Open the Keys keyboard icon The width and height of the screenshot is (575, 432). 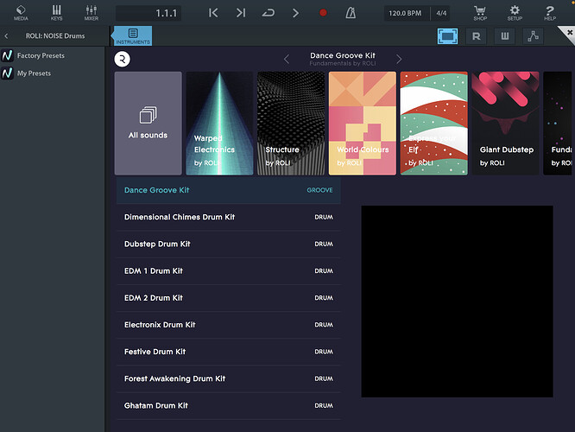click(x=56, y=12)
